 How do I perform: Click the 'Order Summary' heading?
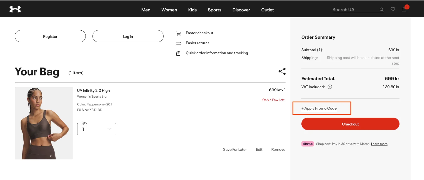click(318, 37)
